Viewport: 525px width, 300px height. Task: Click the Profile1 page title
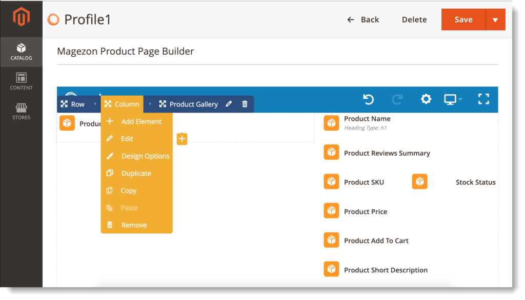pyautogui.click(x=87, y=19)
